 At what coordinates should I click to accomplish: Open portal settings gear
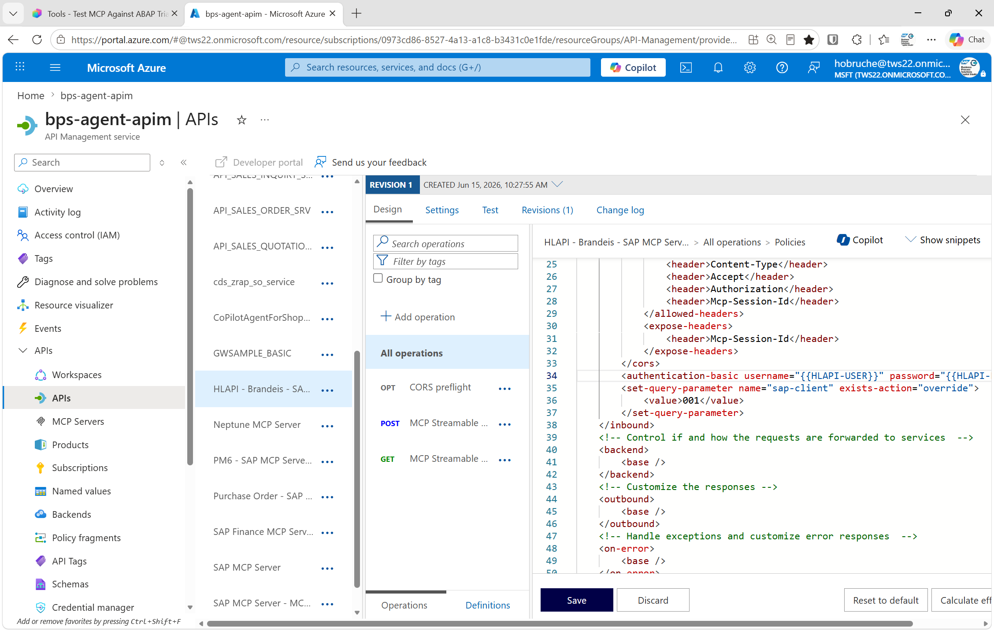(x=750, y=67)
